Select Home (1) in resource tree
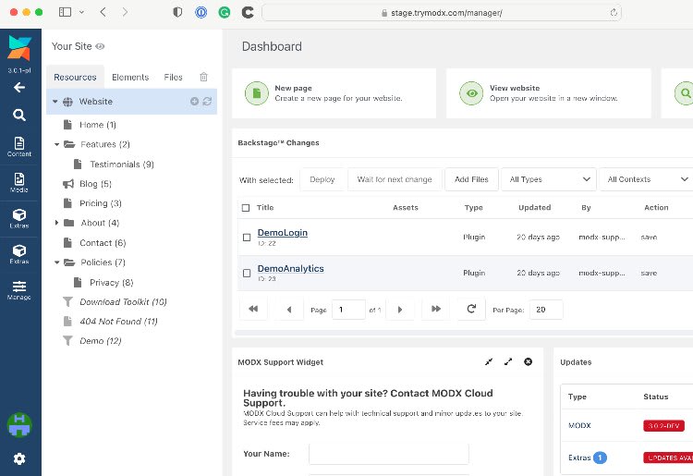The height and width of the screenshot is (476, 693). click(98, 125)
